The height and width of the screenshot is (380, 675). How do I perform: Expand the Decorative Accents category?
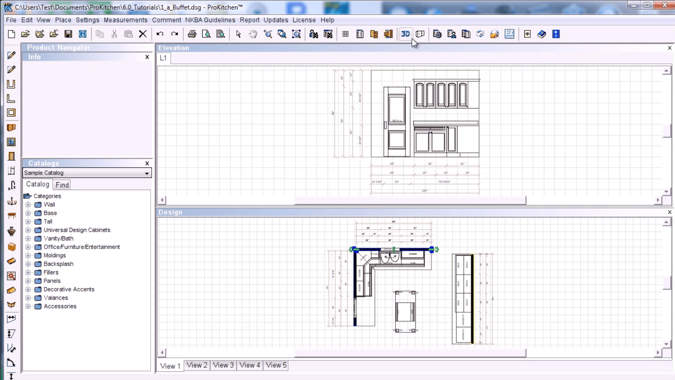point(28,289)
